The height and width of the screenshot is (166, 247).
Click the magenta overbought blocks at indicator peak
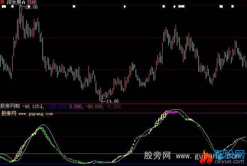(173, 112)
